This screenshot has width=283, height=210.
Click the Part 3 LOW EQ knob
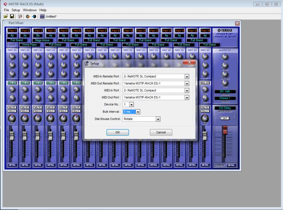pyautogui.click(x=38, y=74)
